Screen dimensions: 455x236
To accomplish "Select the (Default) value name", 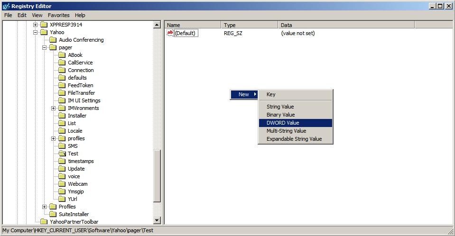I will (185, 33).
